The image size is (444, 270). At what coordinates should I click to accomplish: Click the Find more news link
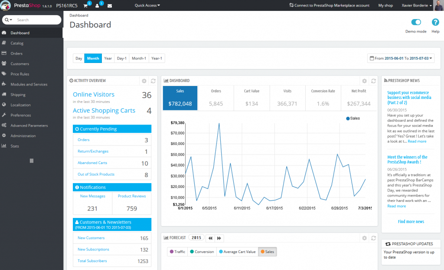[411, 221]
